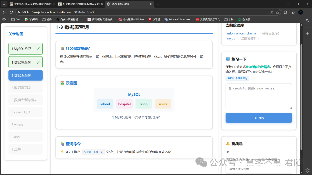
Task: Open the information_schema database link
Action: (x=242, y=33)
